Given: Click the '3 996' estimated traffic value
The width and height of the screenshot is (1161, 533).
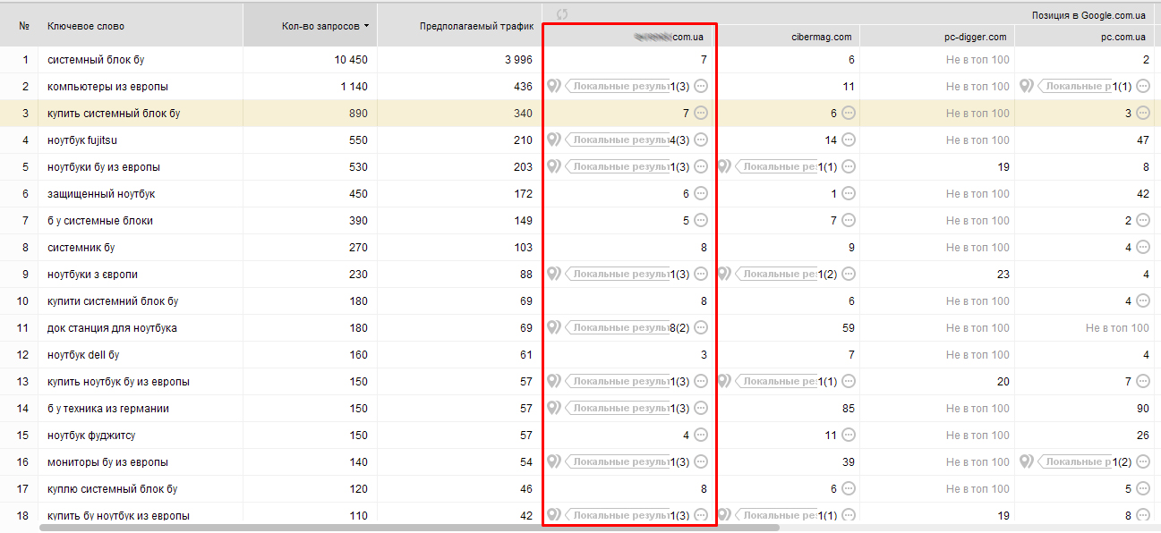Looking at the screenshot, I should pos(518,60).
